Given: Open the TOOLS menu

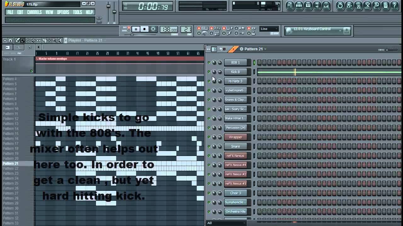Looking at the screenshot, I should point(77,12).
